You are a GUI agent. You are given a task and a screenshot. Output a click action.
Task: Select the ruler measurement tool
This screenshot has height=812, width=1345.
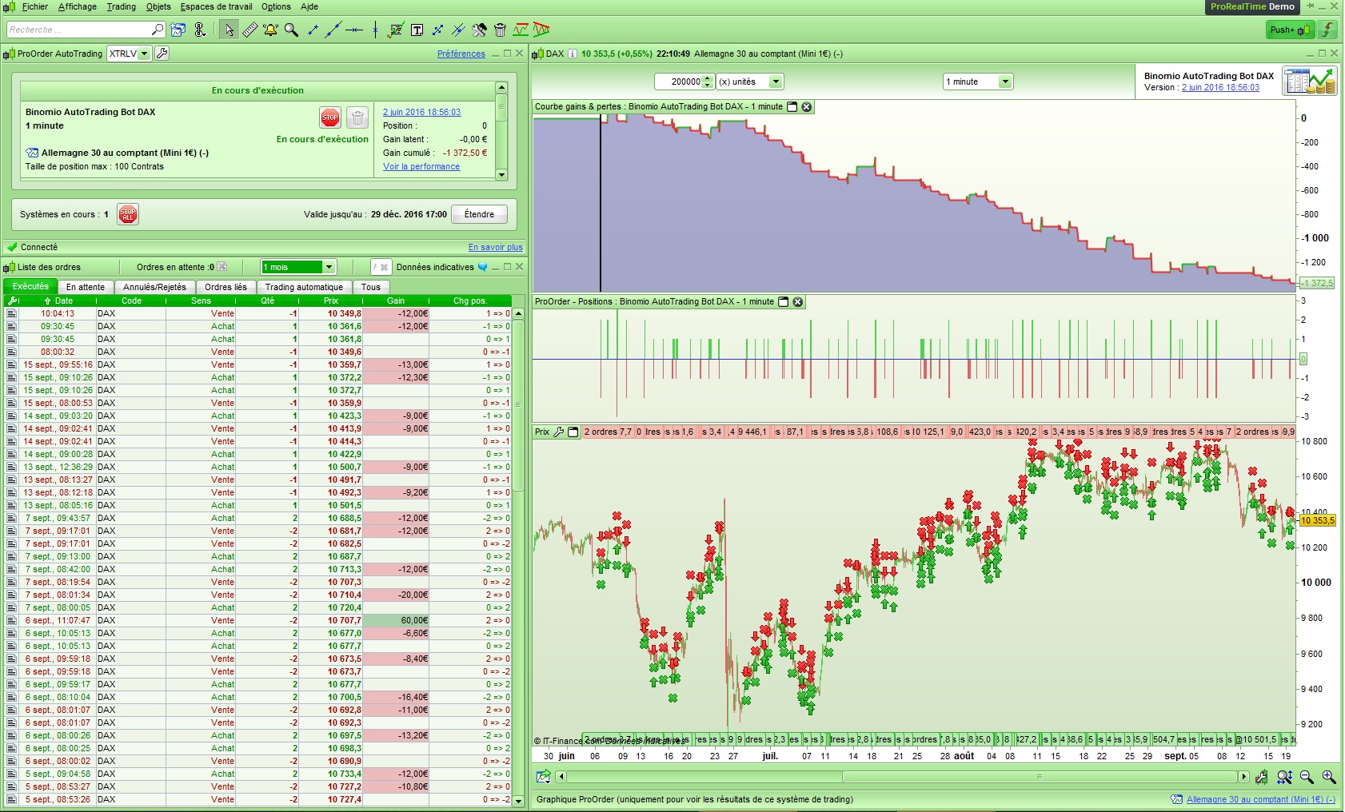(x=250, y=30)
